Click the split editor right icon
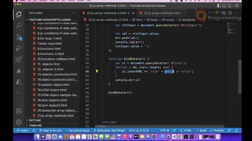252x141 pixels. coord(230,13)
